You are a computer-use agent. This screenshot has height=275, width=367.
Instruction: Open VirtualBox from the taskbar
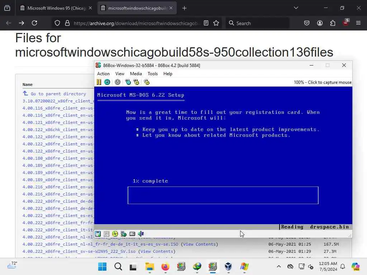228,266
